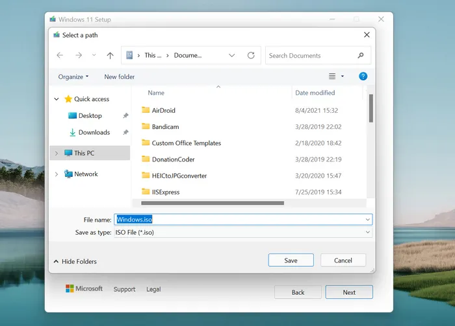
Task: Change view with the list view icon
Action: point(332,76)
